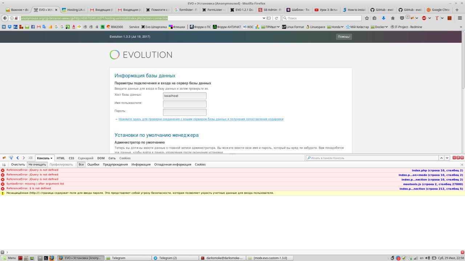The image size is (465, 261).
Task: Click the 'Помощь!' help button
Action: [344, 37]
